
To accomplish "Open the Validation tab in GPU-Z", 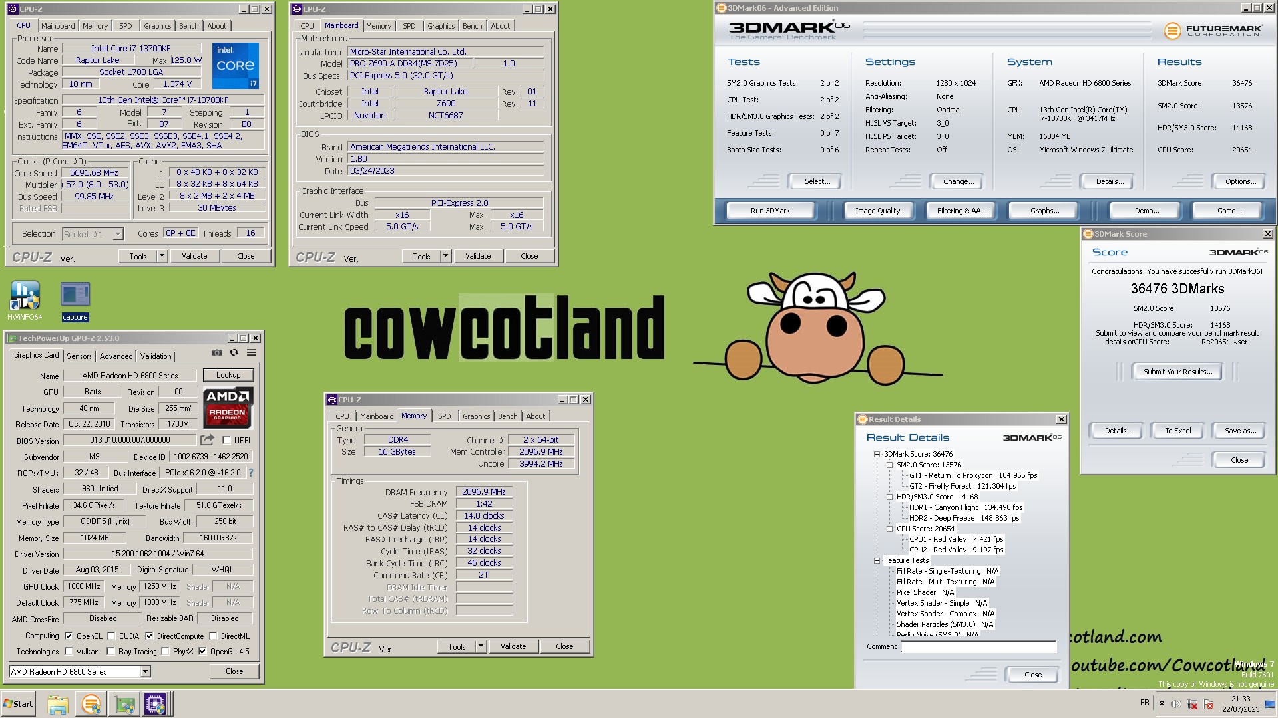I will tap(156, 356).
